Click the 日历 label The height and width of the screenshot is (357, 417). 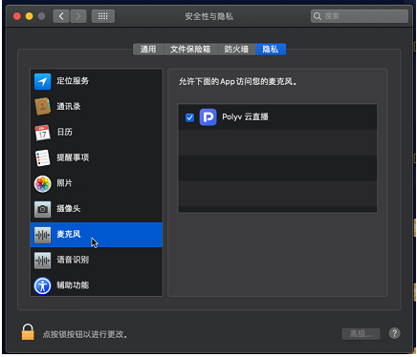click(64, 132)
